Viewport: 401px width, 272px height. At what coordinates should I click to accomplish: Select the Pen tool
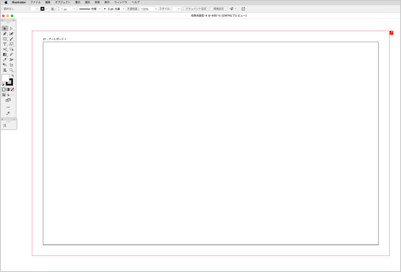click(4, 34)
